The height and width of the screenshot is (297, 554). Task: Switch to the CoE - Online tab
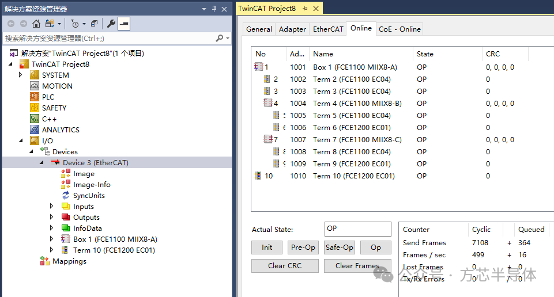click(400, 29)
